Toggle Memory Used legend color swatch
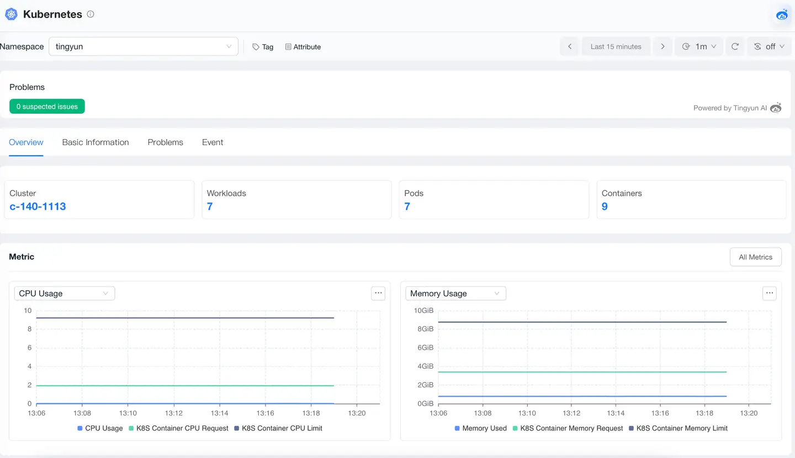Screen dimensions: 795x458 coord(457,428)
